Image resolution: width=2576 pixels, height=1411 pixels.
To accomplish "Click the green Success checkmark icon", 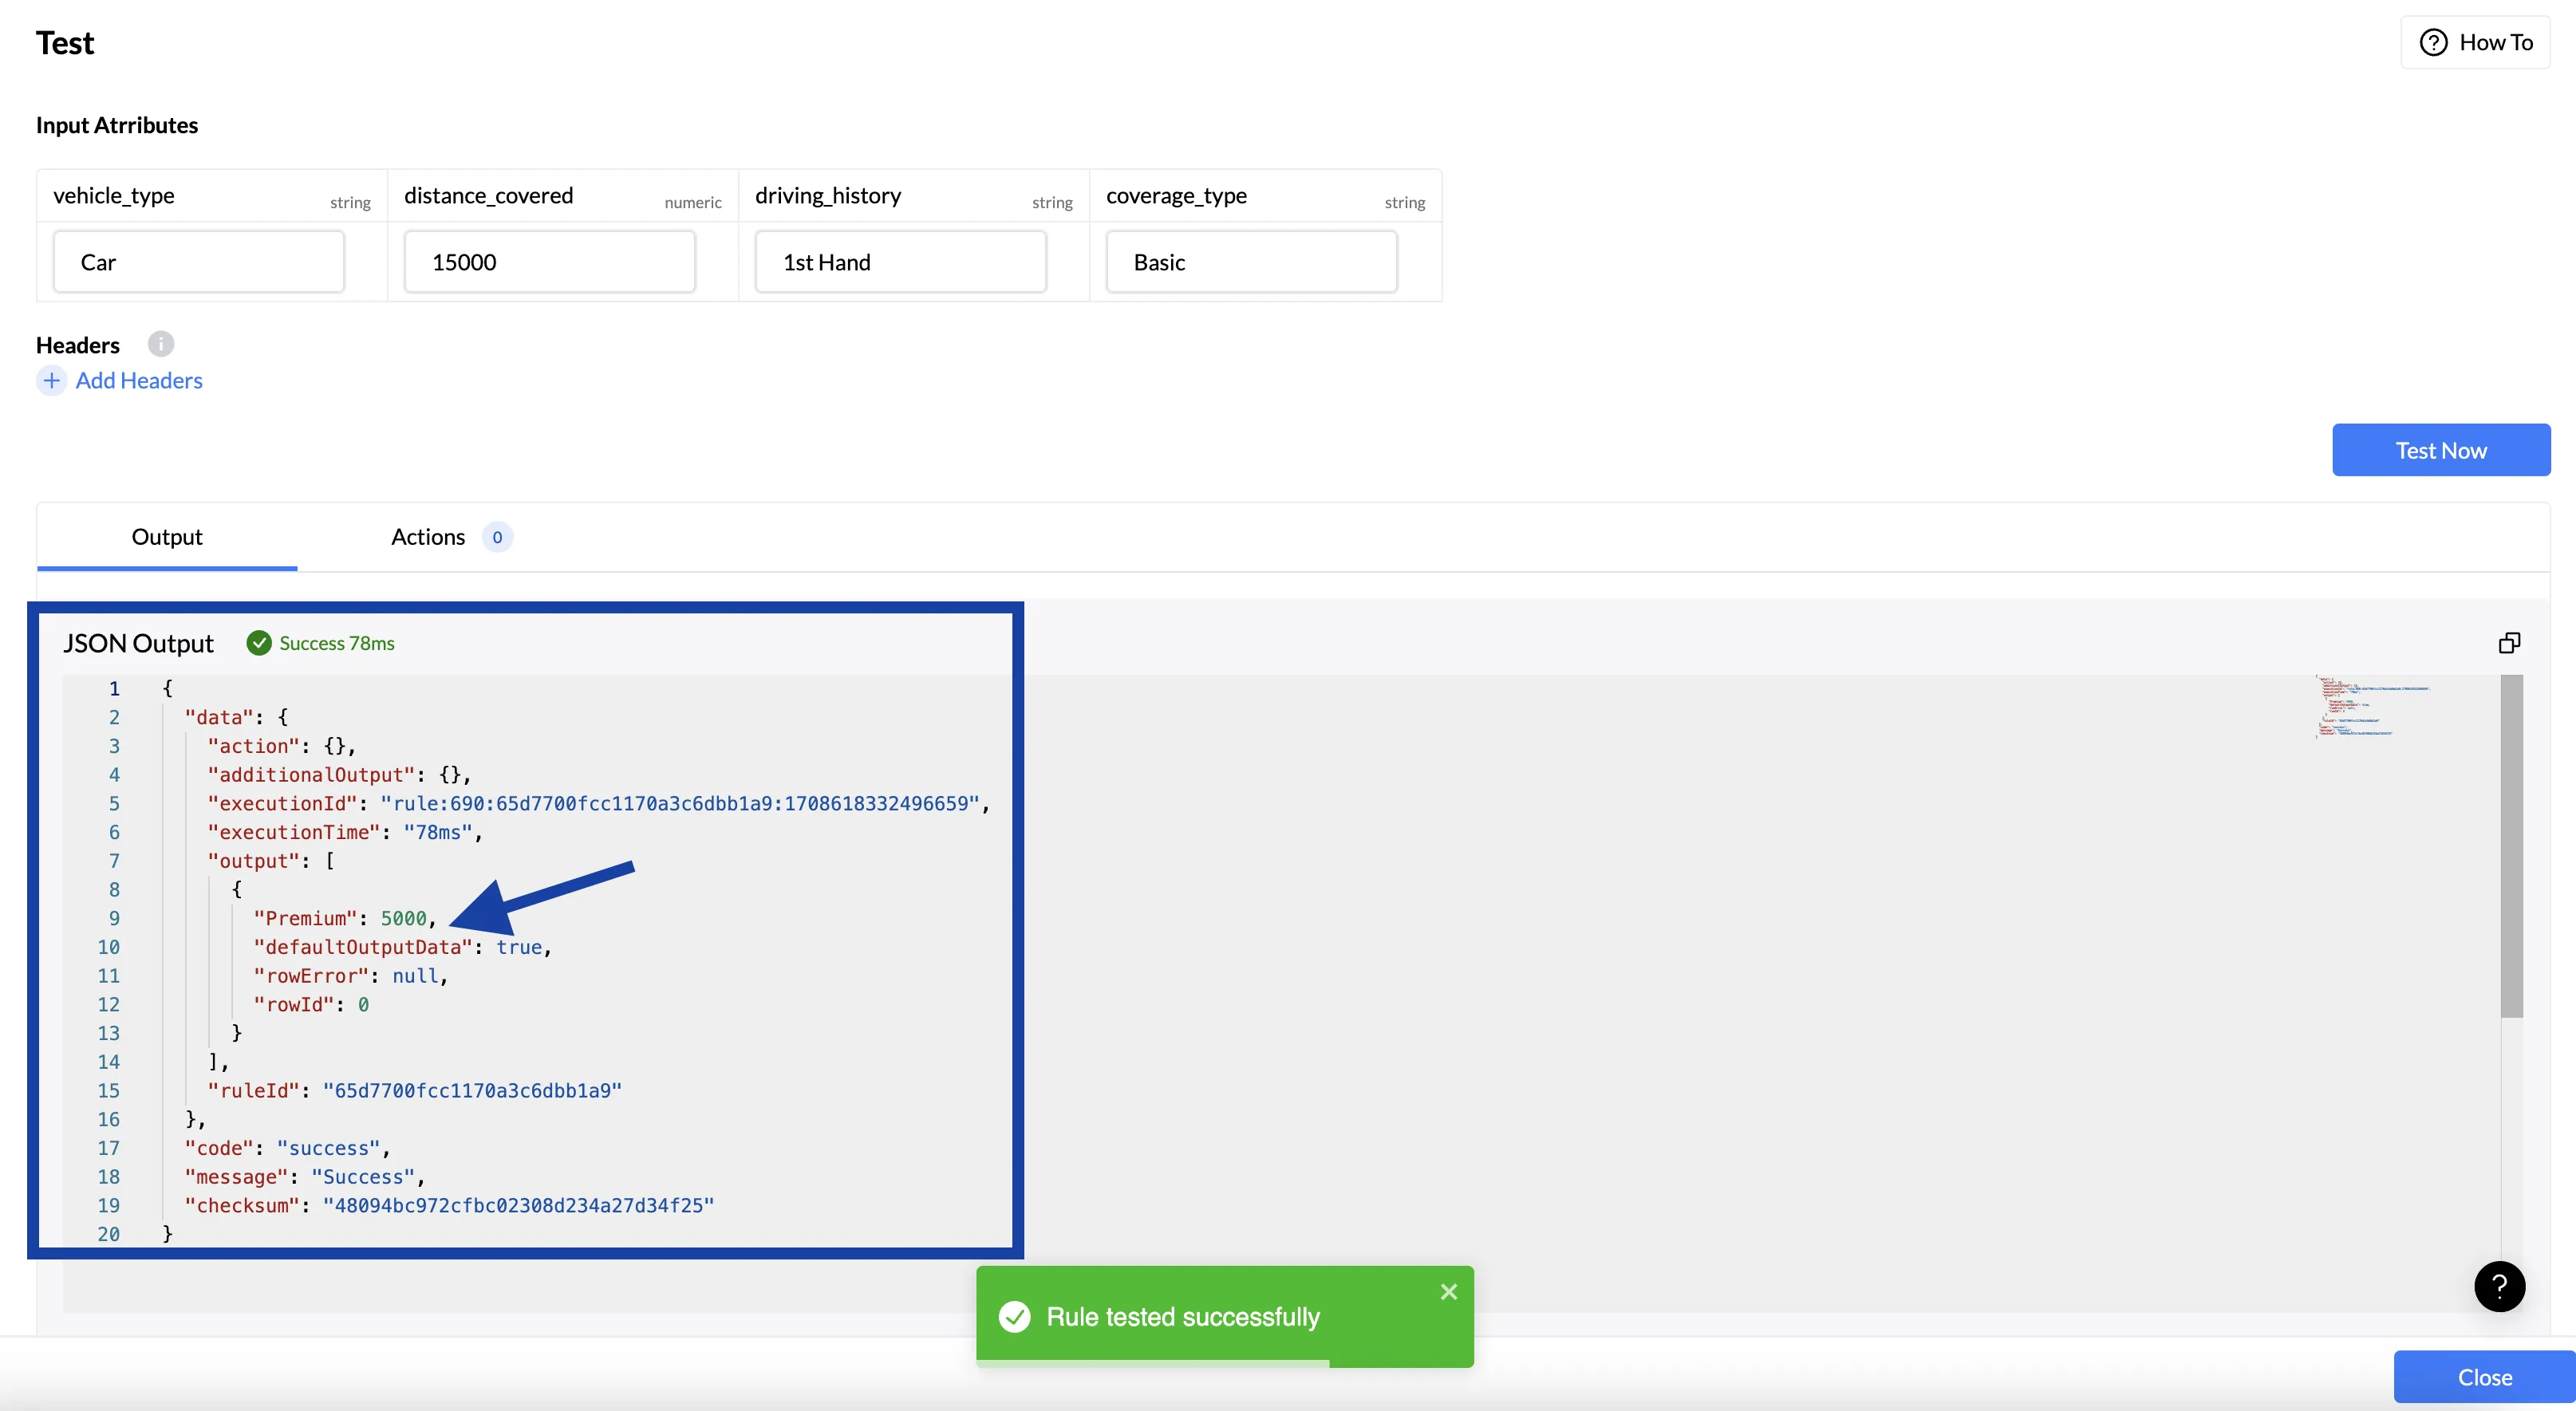I will point(259,643).
